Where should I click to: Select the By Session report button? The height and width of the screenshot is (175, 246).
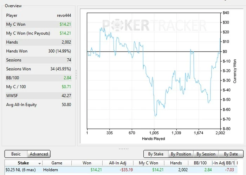coord(206,154)
